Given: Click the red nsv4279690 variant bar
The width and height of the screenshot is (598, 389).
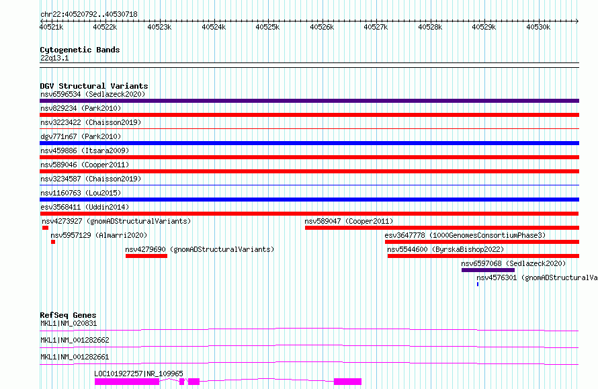Looking at the screenshot, I should pyautogui.click(x=146, y=256).
